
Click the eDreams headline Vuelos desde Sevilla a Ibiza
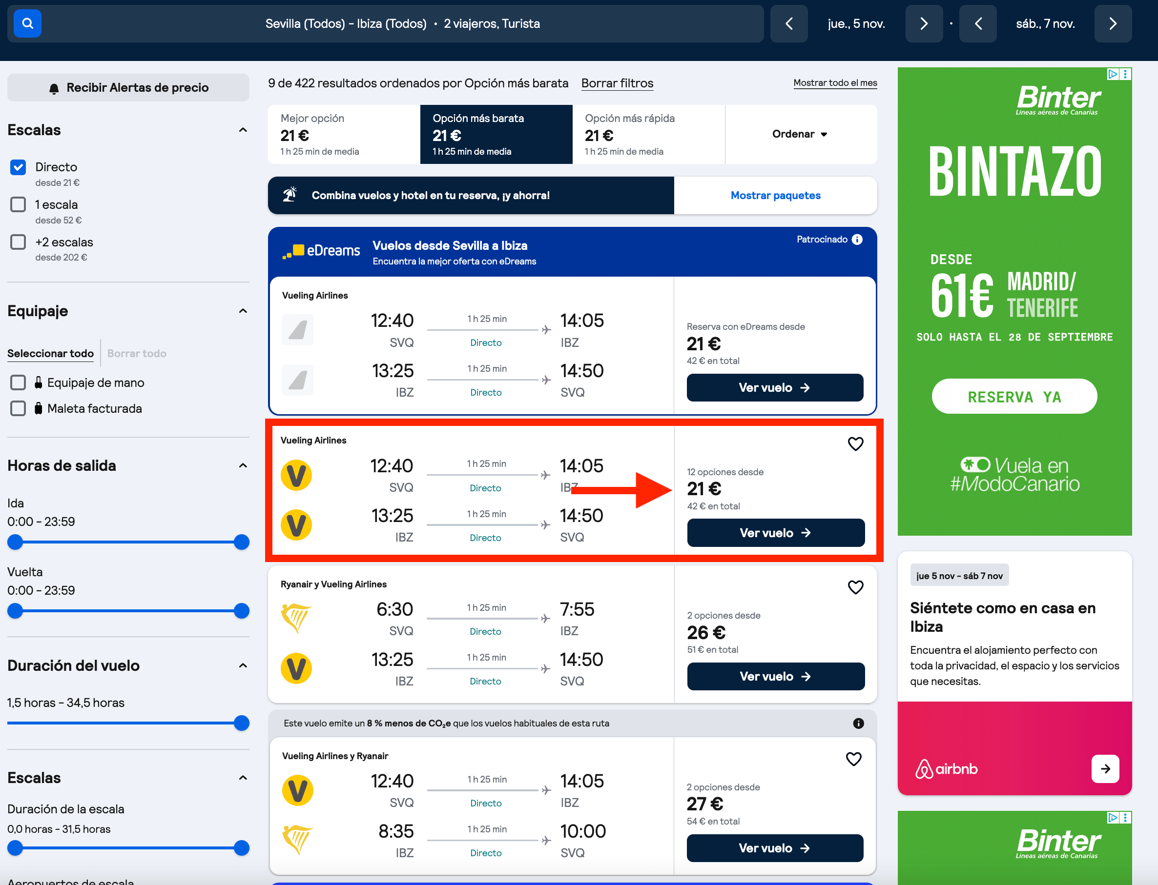[x=450, y=246]
